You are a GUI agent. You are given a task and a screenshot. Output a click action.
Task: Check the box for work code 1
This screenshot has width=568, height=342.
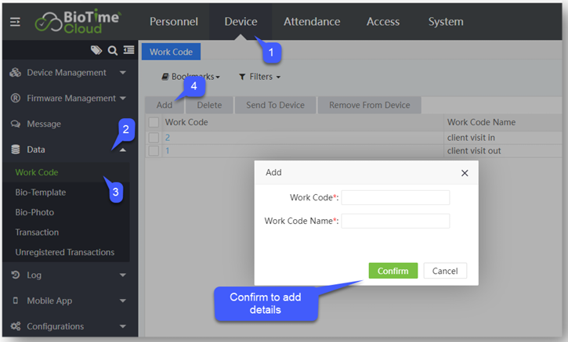click(154, 150)
